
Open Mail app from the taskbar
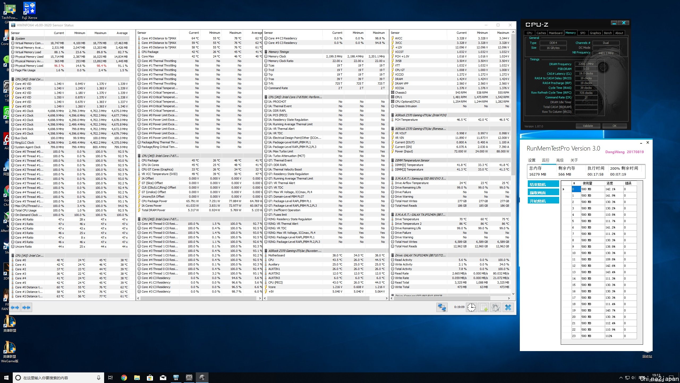point(163,378)
